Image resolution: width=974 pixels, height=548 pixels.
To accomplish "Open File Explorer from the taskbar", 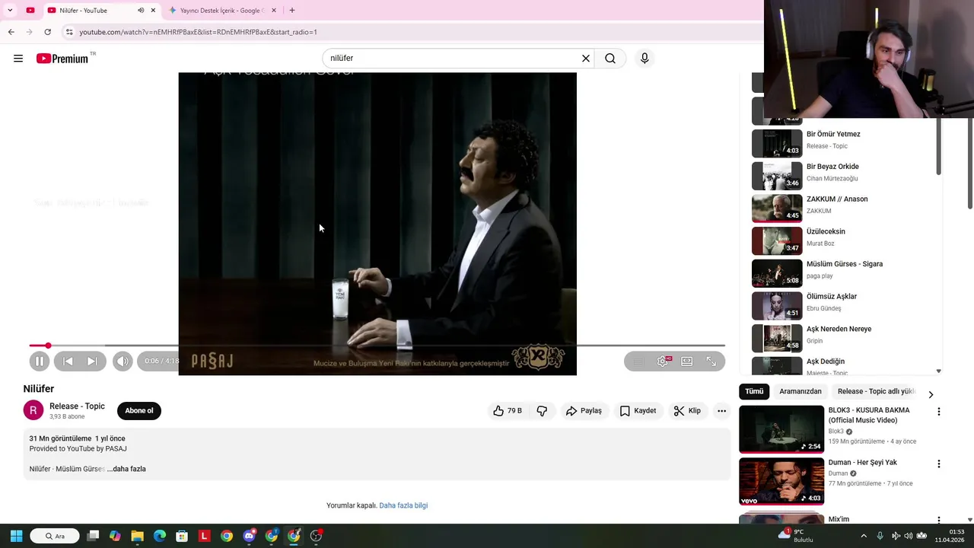I will [138, 536].
